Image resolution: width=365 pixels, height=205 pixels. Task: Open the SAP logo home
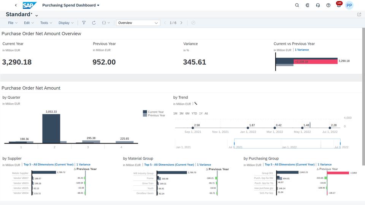(x=29, y=5)
